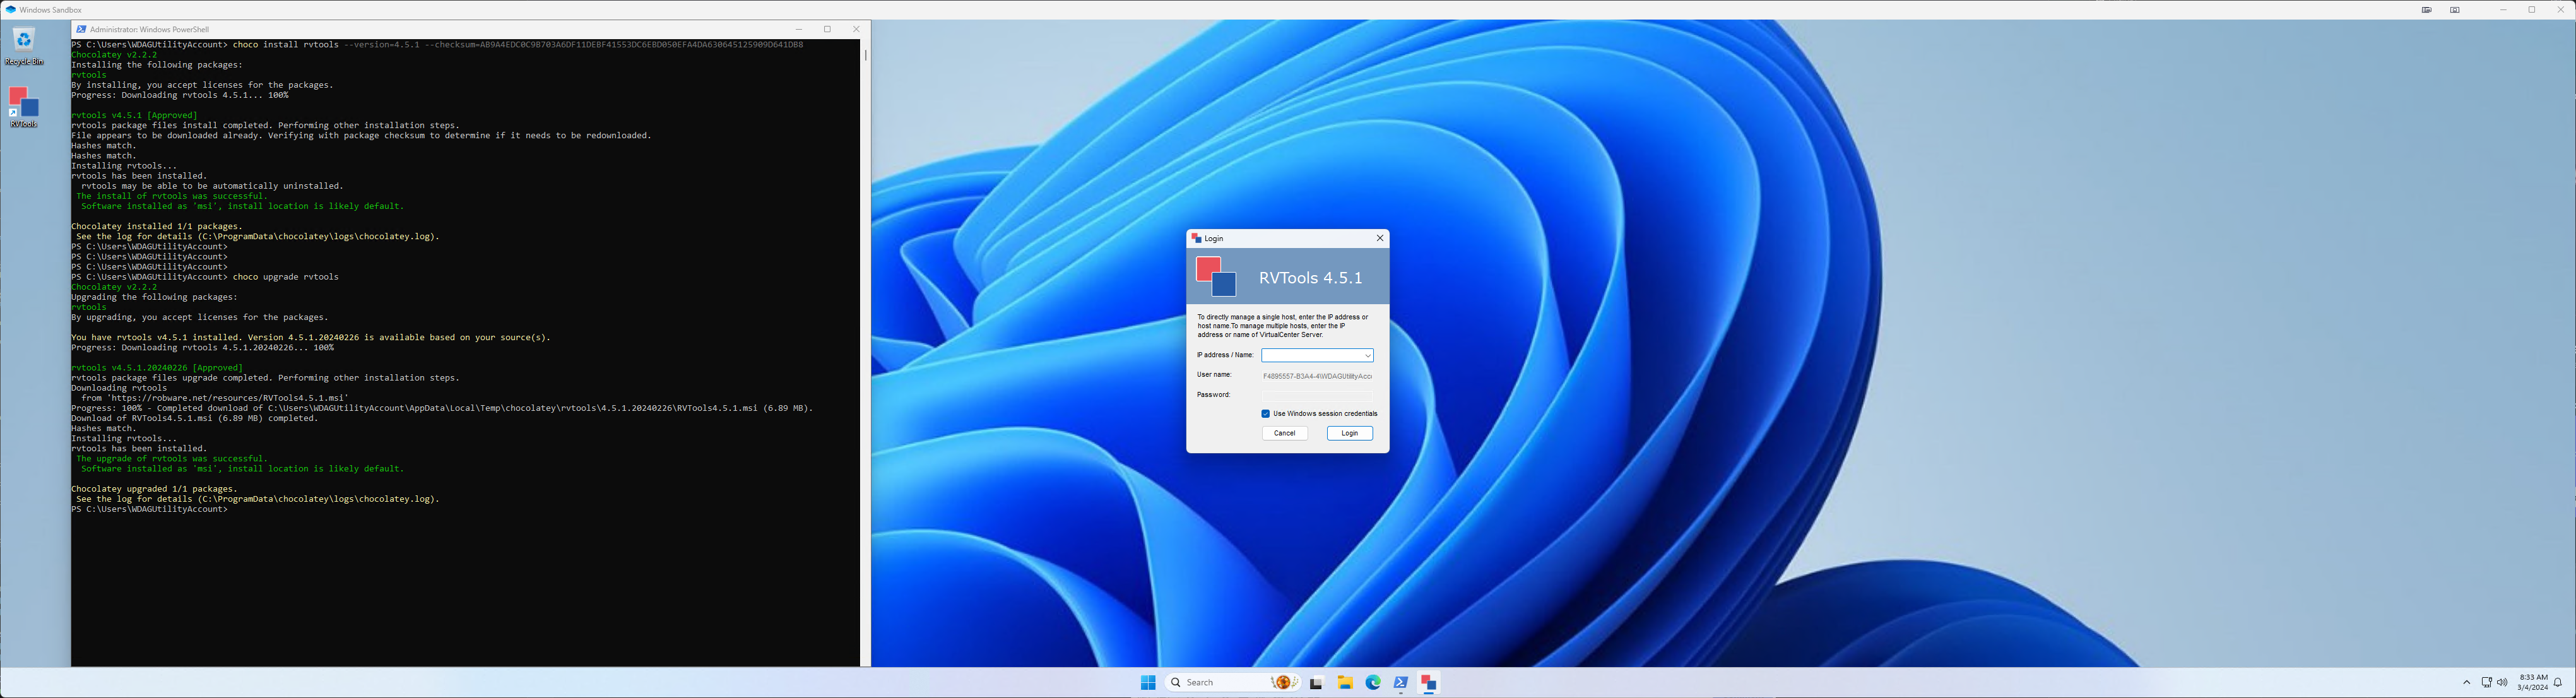Click the PowerShell window vertical scrollbar
The image size is (2576, 698).
click(x=865, y=55)
